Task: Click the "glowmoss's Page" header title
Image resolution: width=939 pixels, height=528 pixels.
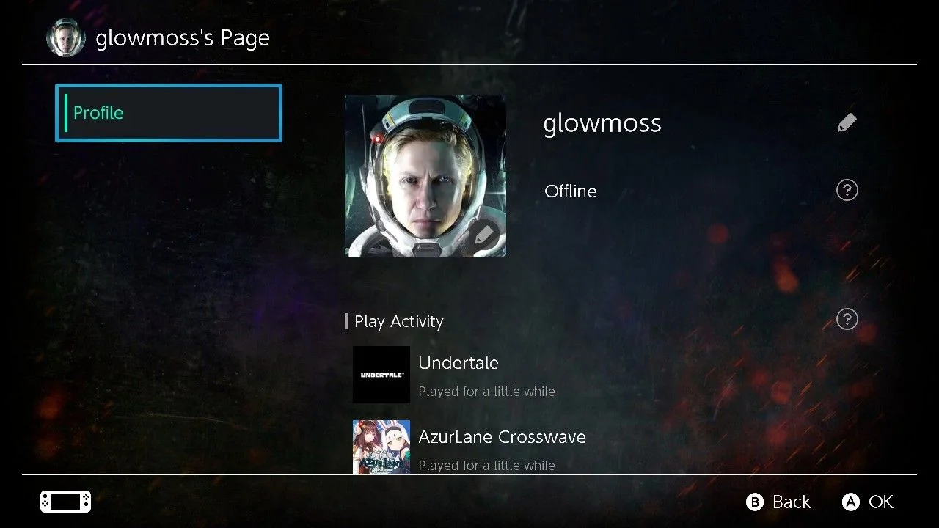Action: pyautogui.click(x=183, y=38)
